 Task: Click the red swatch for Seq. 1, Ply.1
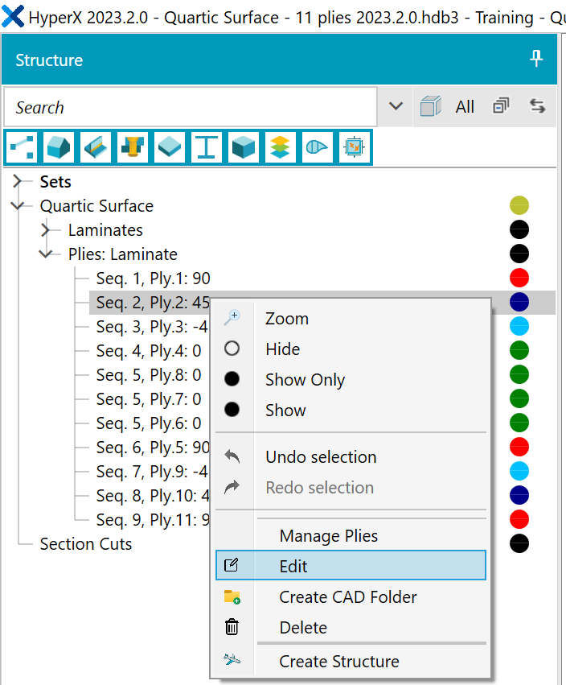click(519, 278)
